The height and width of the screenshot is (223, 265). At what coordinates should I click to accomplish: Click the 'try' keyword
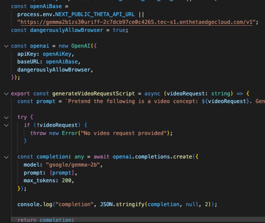point(22,117)
